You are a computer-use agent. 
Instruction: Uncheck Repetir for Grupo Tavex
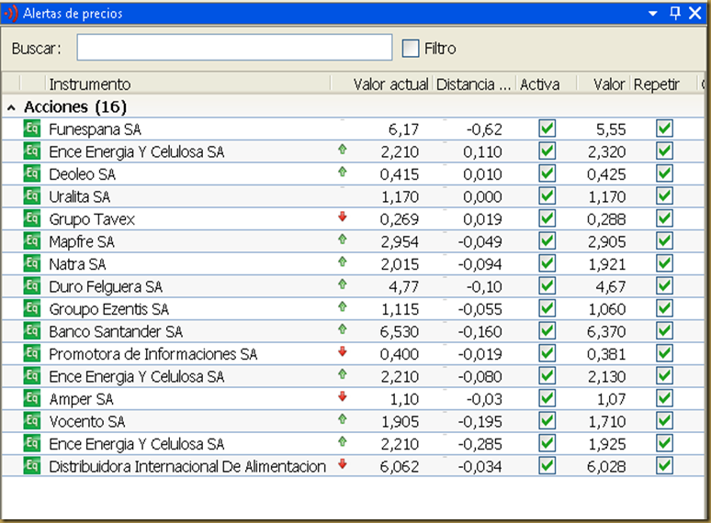point(664,218)
